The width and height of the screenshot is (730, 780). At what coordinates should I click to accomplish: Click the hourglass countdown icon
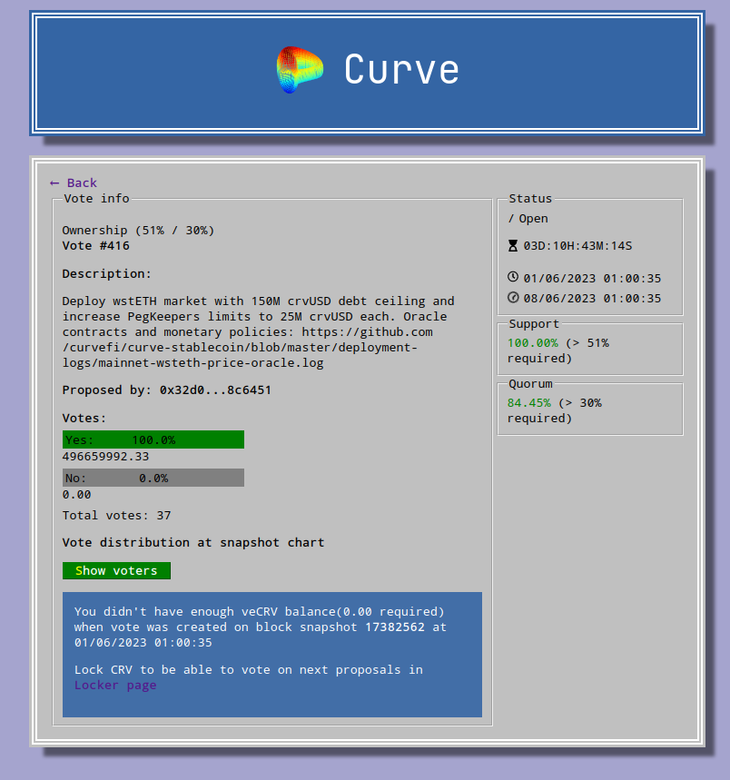point(513,246)
